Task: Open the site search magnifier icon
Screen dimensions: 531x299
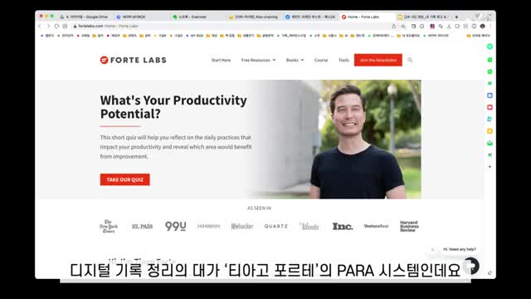Action: coord(410,60)
